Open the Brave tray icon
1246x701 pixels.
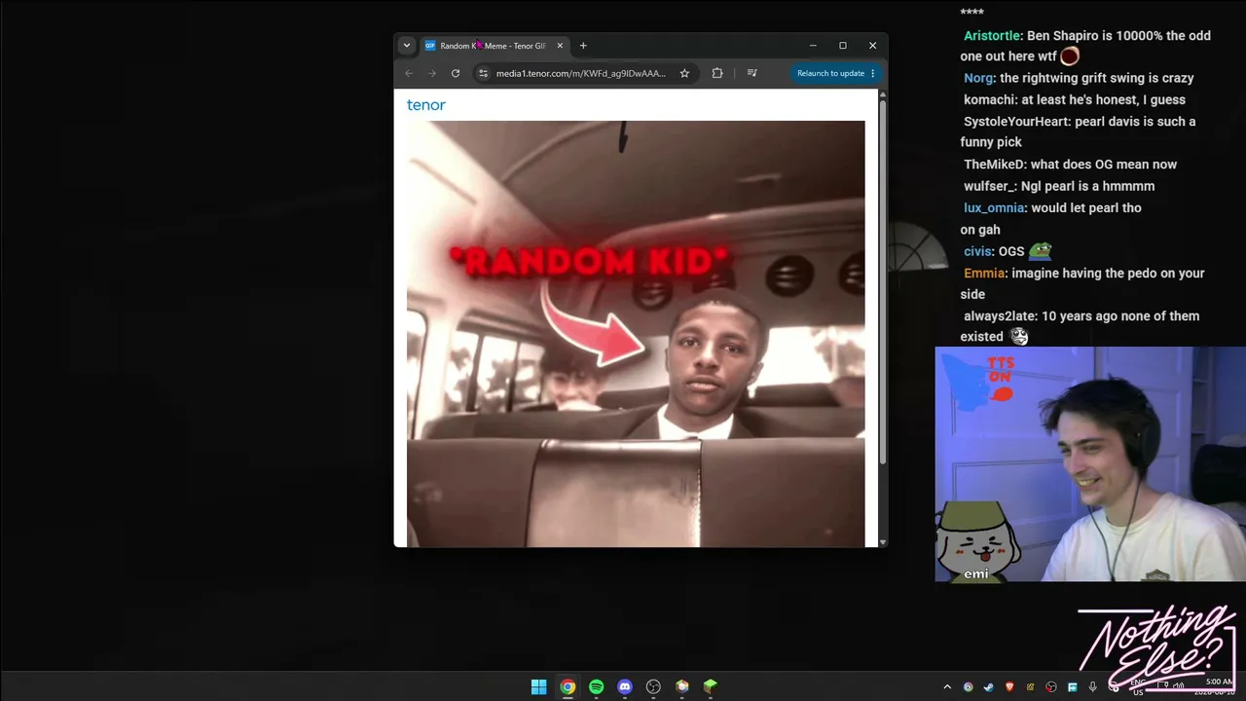point(1009,687)
